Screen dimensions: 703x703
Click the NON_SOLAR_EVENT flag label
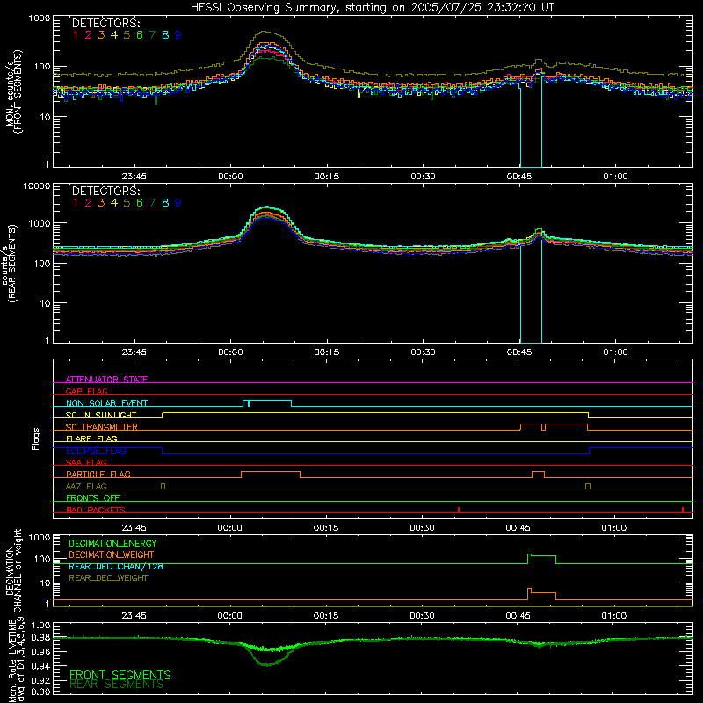coord(106,403)
